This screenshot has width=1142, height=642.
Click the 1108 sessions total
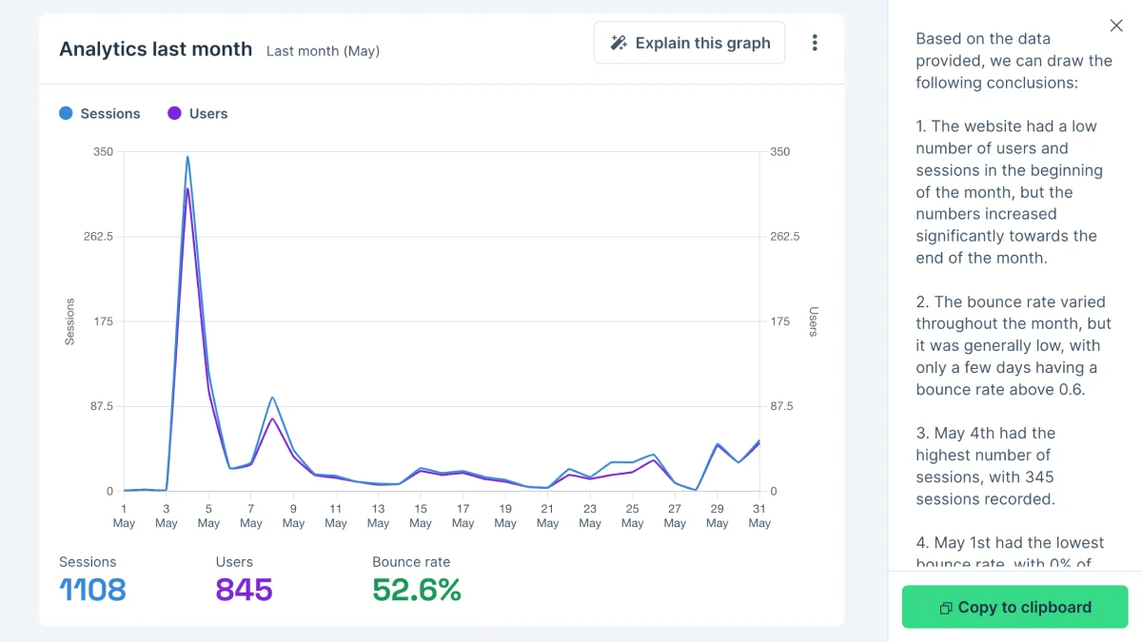point(92,590)
